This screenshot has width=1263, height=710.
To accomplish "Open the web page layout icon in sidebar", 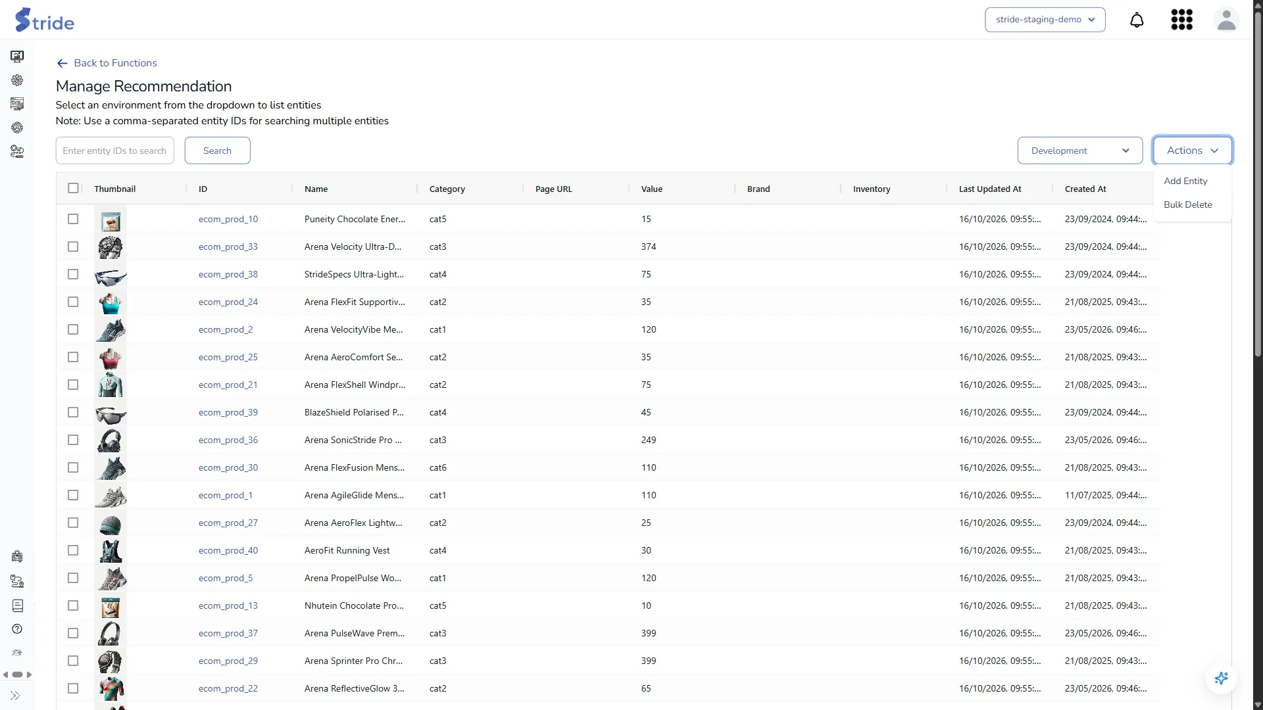I will coord(17,104).
